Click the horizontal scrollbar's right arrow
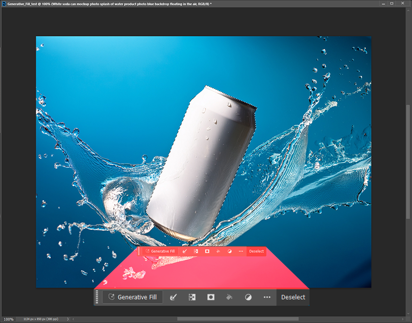The image size is (412, 323). [403, 319]
